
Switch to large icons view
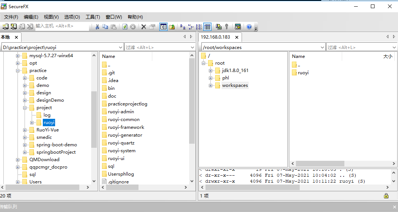click(183, 27)
